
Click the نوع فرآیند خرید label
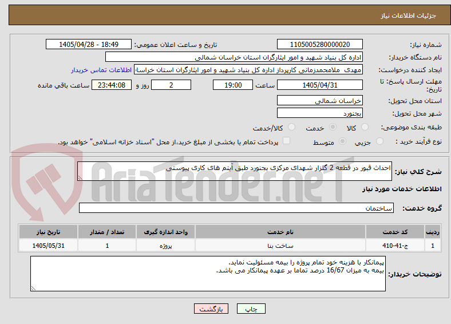pos(419,141)
